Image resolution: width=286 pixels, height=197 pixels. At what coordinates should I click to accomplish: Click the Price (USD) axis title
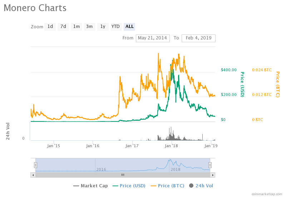[x=242, y=84]
